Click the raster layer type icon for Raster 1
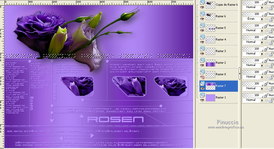The image size is (274, 149). (202, 95)
